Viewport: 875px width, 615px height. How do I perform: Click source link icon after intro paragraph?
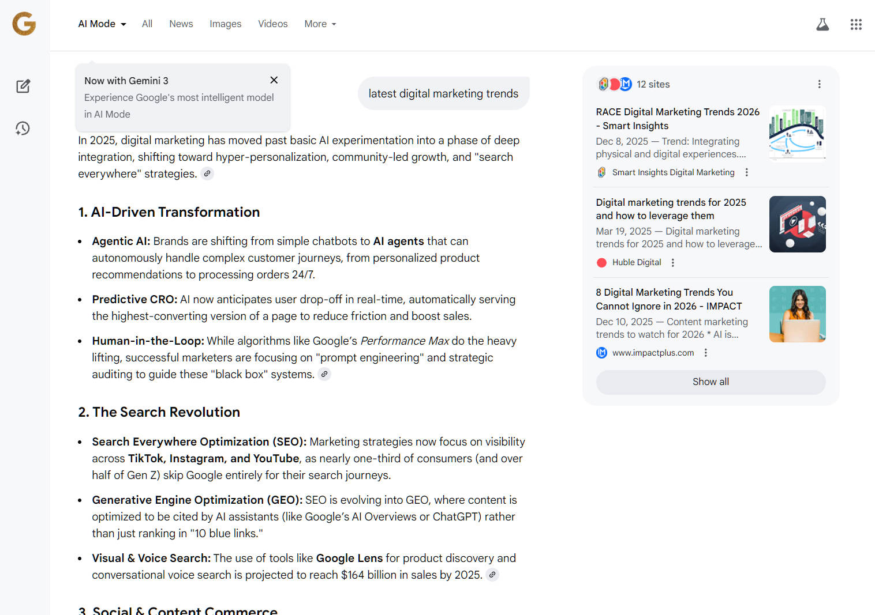coord(207,173)
